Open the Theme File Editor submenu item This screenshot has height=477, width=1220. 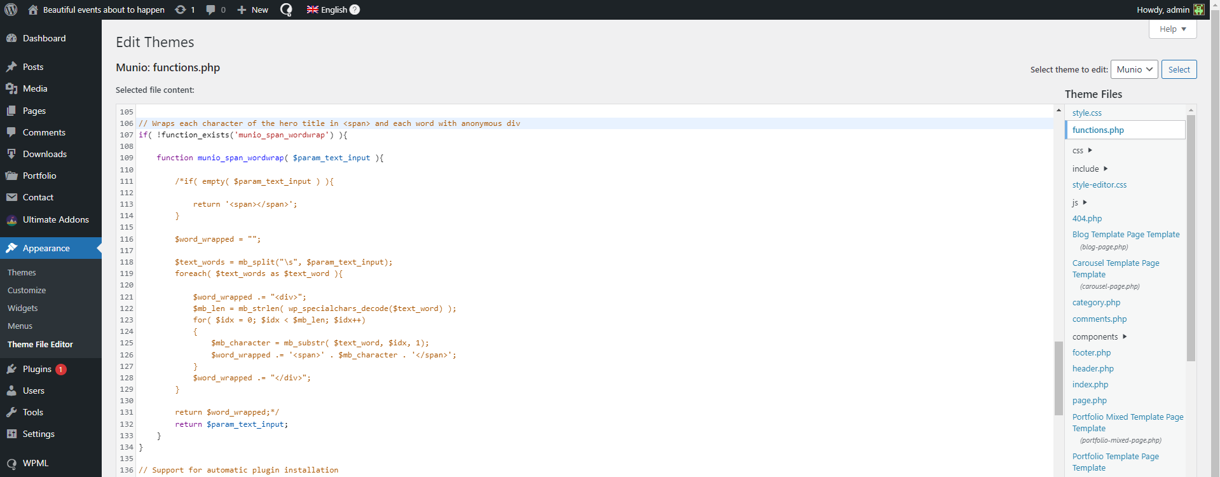(40, 344)
